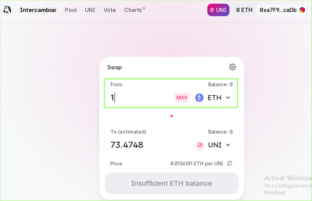312x201 pixels.
Task: Click the colorful wallet avatar icon
Action: click(302, 10)
